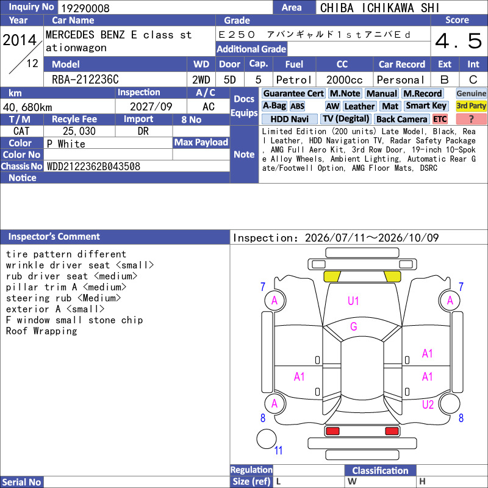Click the red left taillight on diagram
488x488 pixels.
[x=332, y=431]
